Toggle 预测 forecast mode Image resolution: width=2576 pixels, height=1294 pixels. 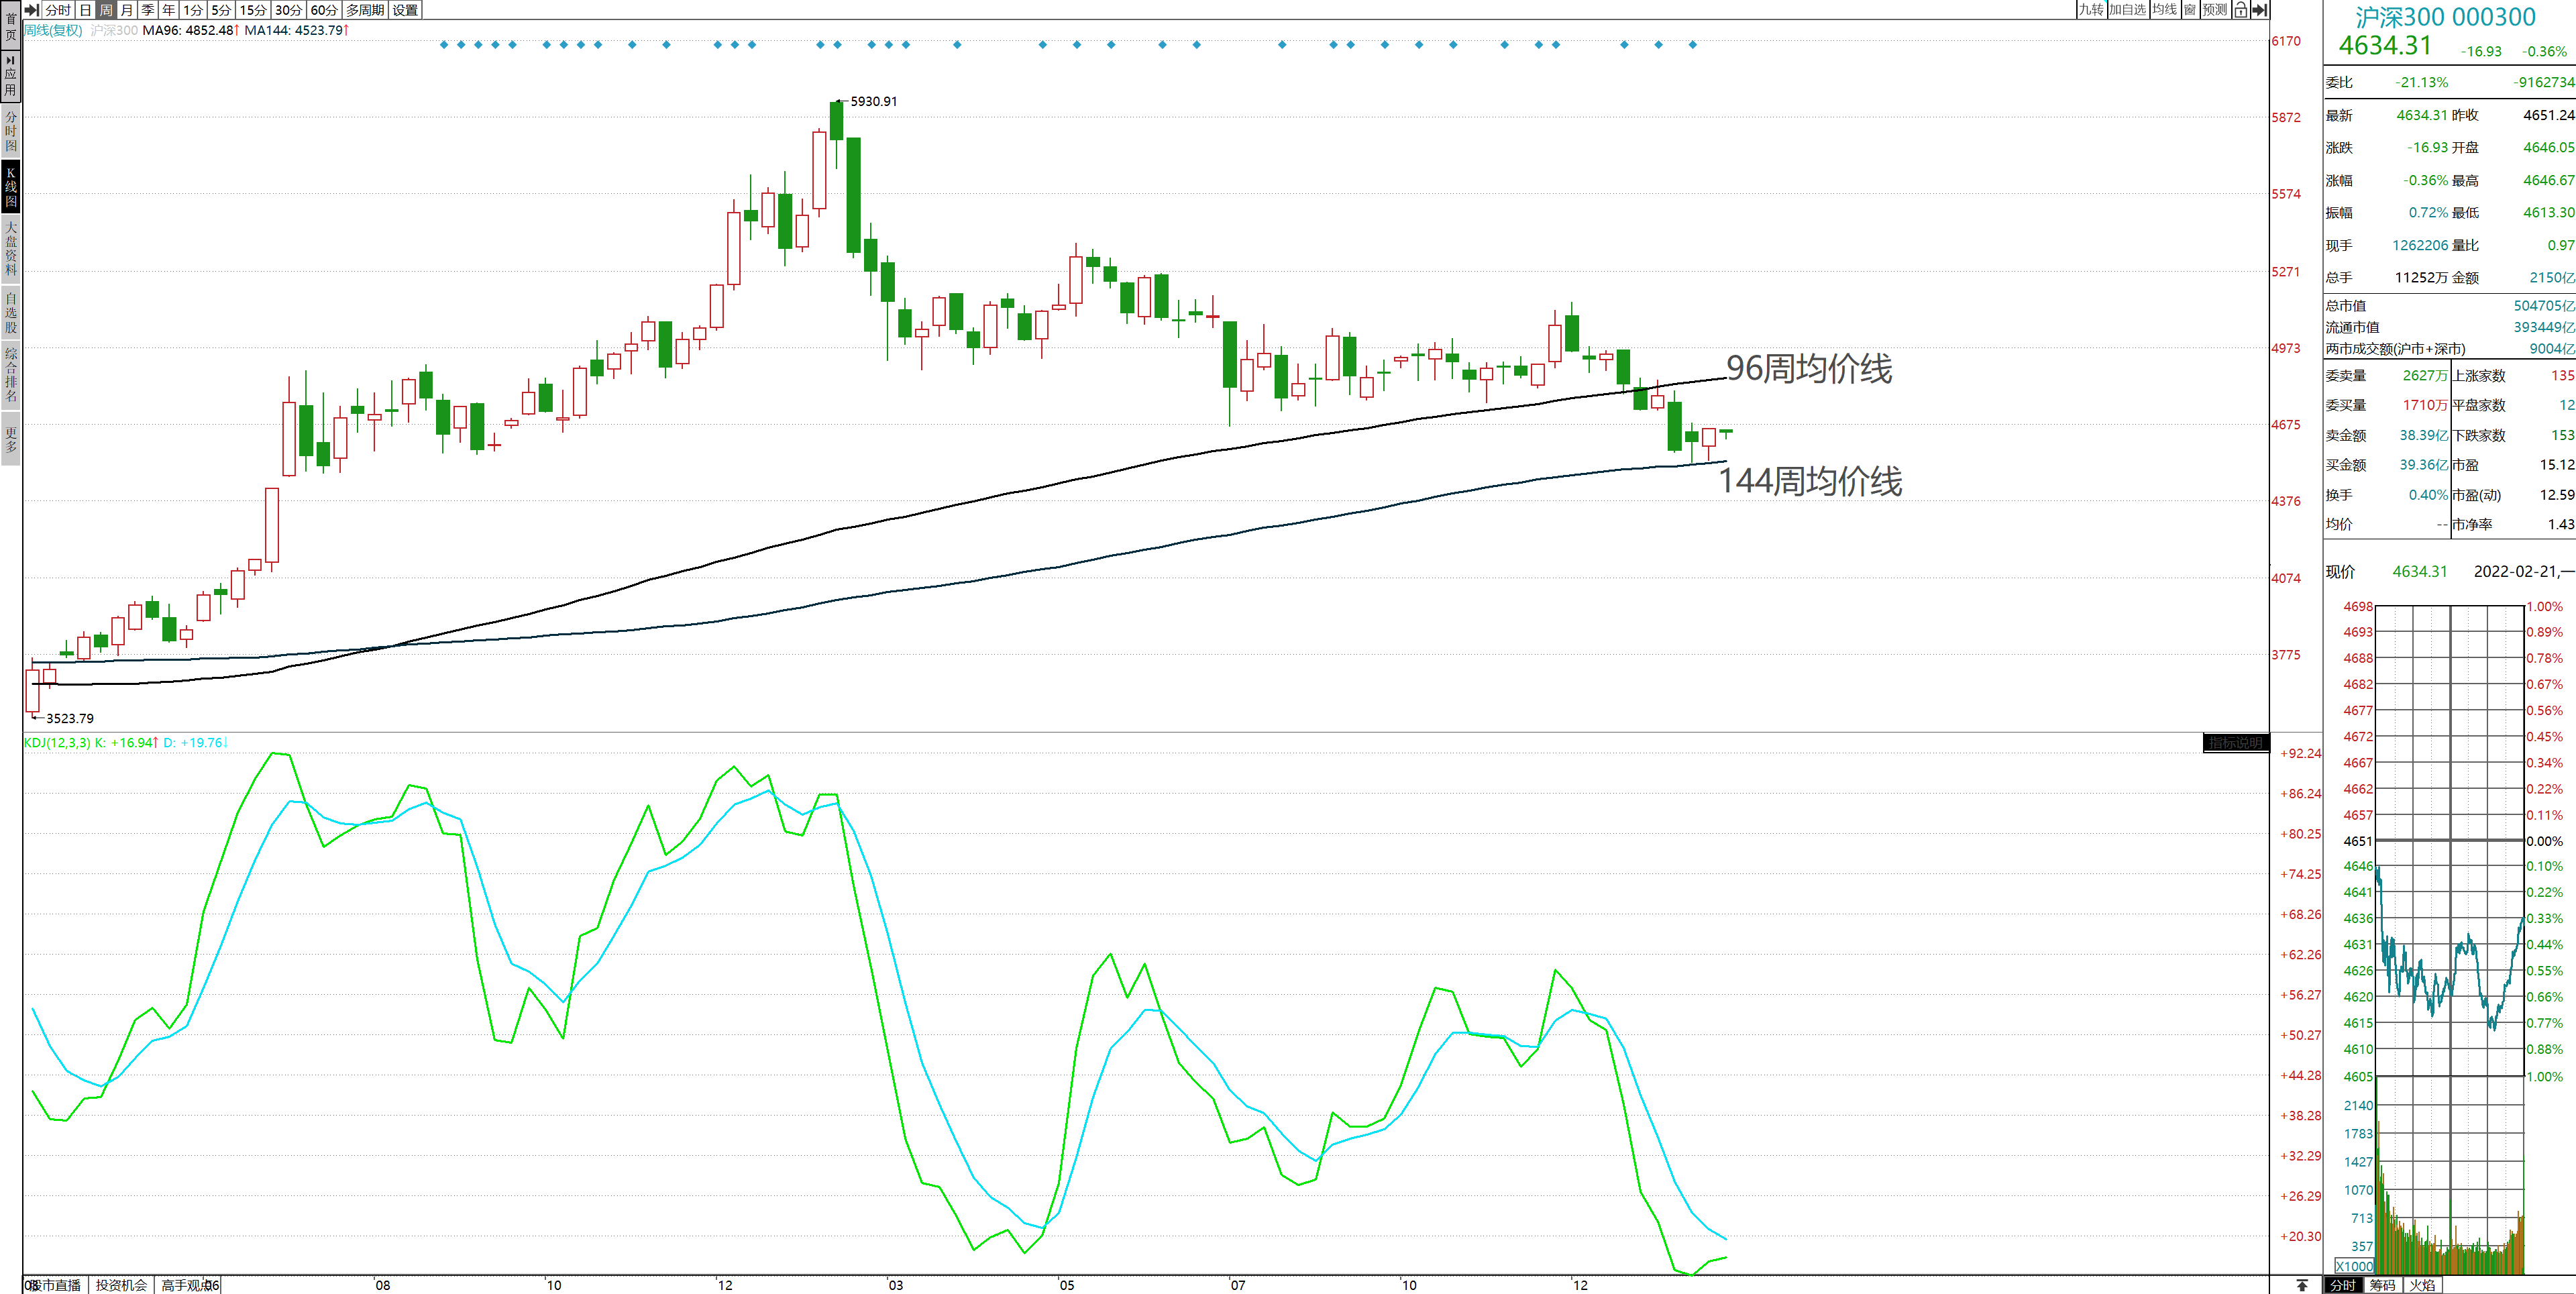click(2215, 10)
